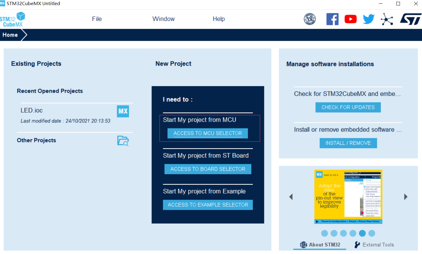The width and height of the screenshot is (422, 254).
Task: Open the recent project LED.ioc
Action: tap(32, 110)
